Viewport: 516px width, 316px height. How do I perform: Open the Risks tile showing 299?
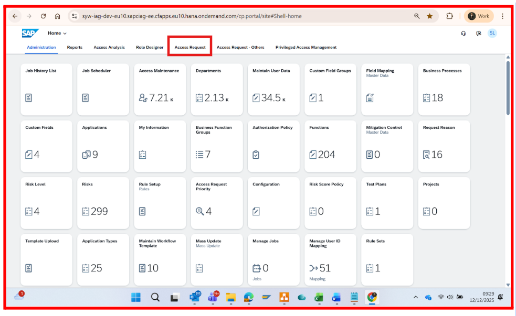tap(103, 203)
